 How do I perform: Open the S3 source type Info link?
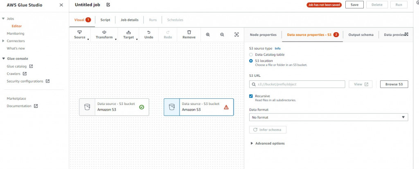click(x=278, y=49)
